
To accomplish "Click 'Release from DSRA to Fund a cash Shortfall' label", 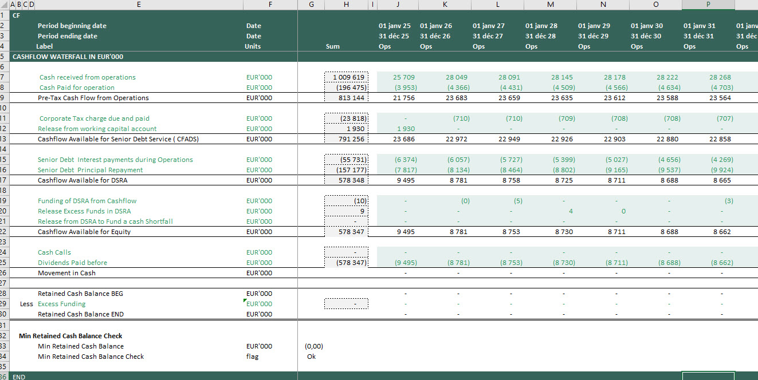I will 105,221.
